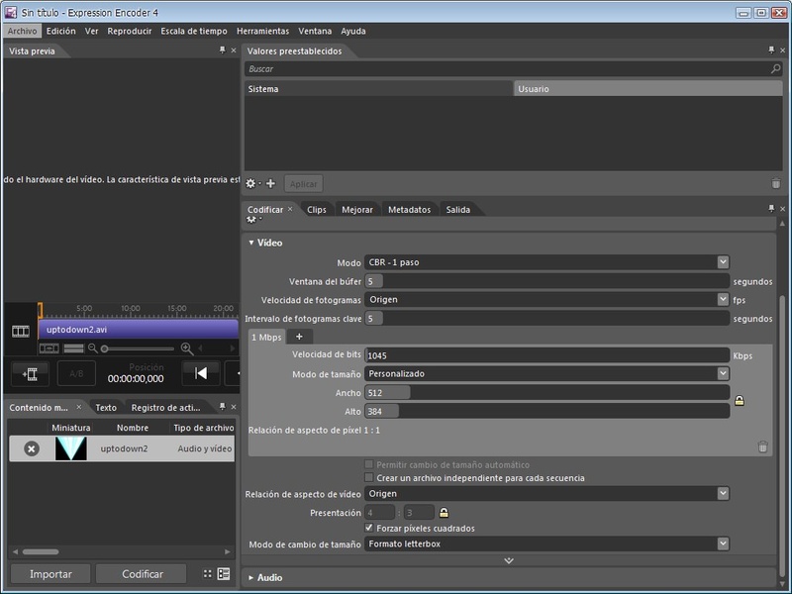Open the Herramientas menu
Viewport: 792px width, 594px height.
pyautogui.click(x=262, y=31)
